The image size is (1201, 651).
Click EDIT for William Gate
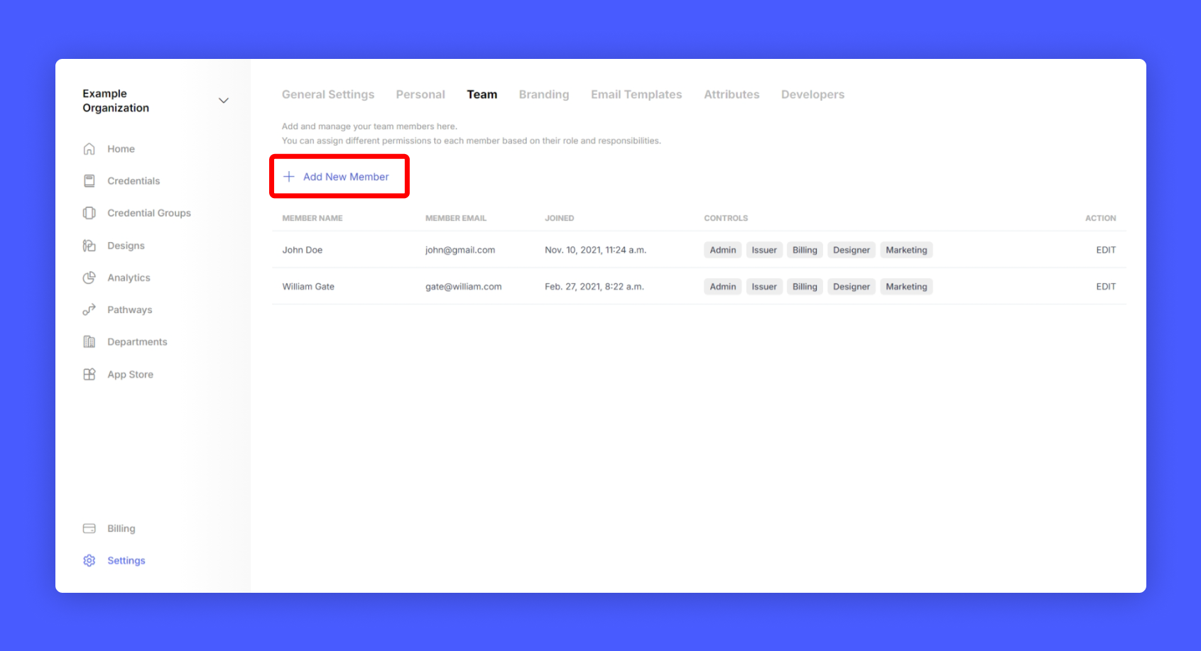click(x=1105, y=287)
